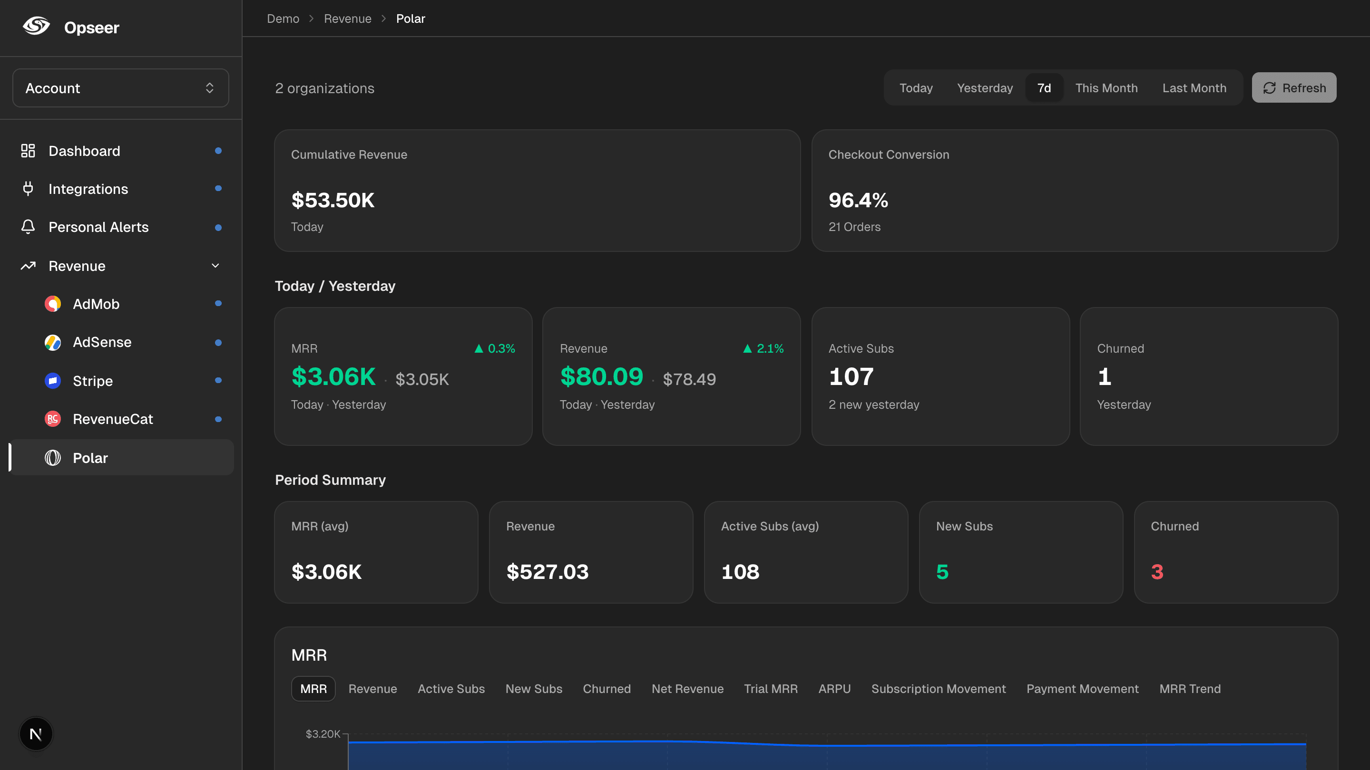1370x770 pixels.
Task: Select the Today time range
Action: click(916, 87)
